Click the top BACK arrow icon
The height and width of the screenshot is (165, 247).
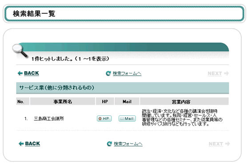[x=20, y=73]
